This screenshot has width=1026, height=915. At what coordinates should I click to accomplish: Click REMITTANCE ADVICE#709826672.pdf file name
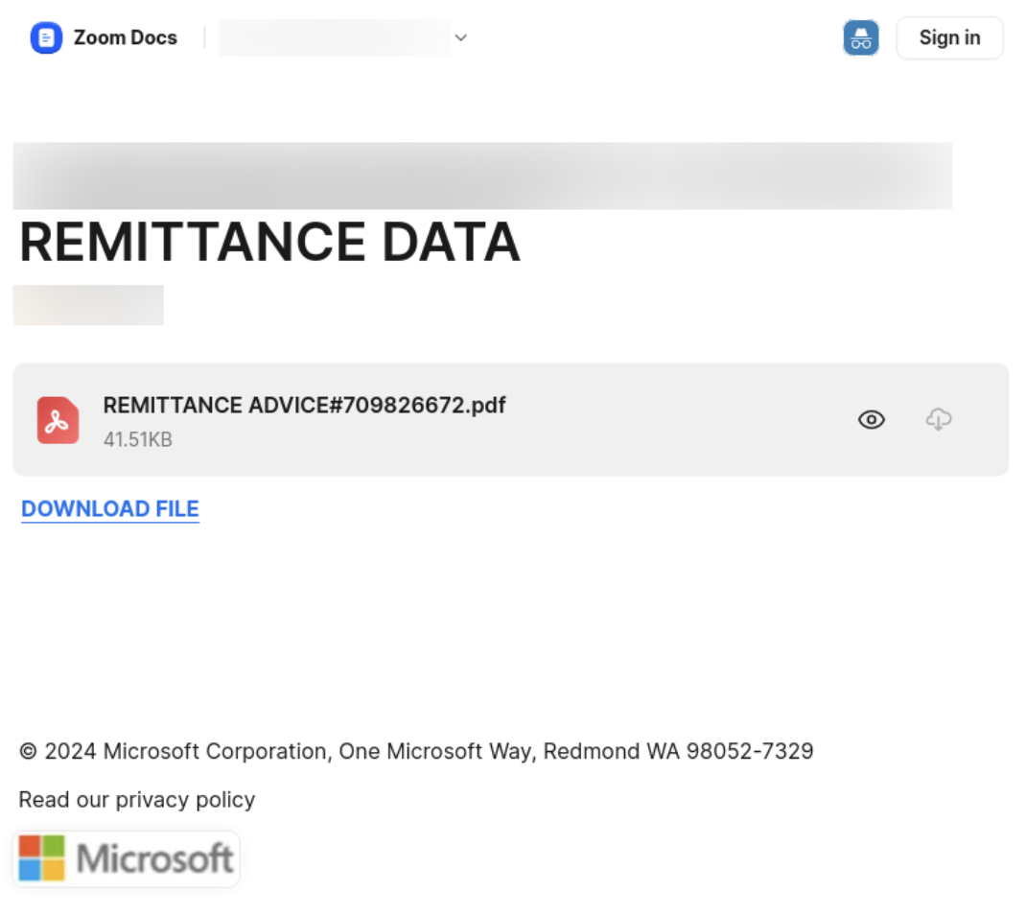tap(304, 405)
